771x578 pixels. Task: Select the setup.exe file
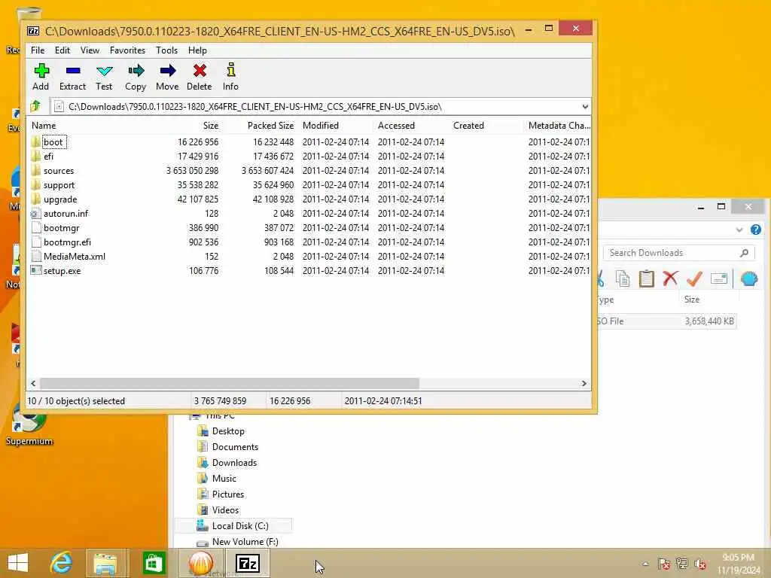62,270
